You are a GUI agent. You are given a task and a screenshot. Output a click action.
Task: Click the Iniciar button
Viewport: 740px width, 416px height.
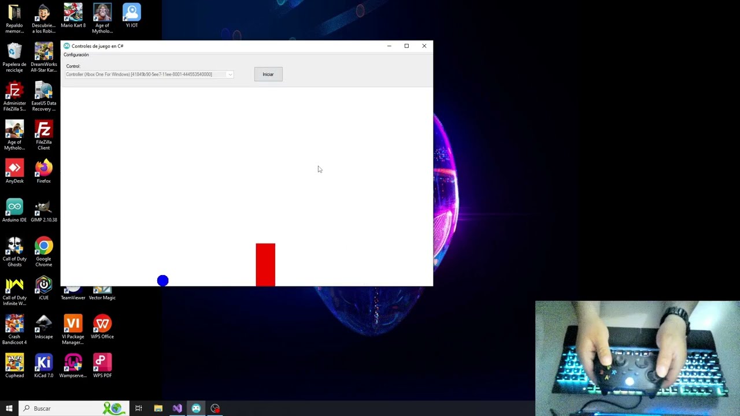click(x=268, y=74)
